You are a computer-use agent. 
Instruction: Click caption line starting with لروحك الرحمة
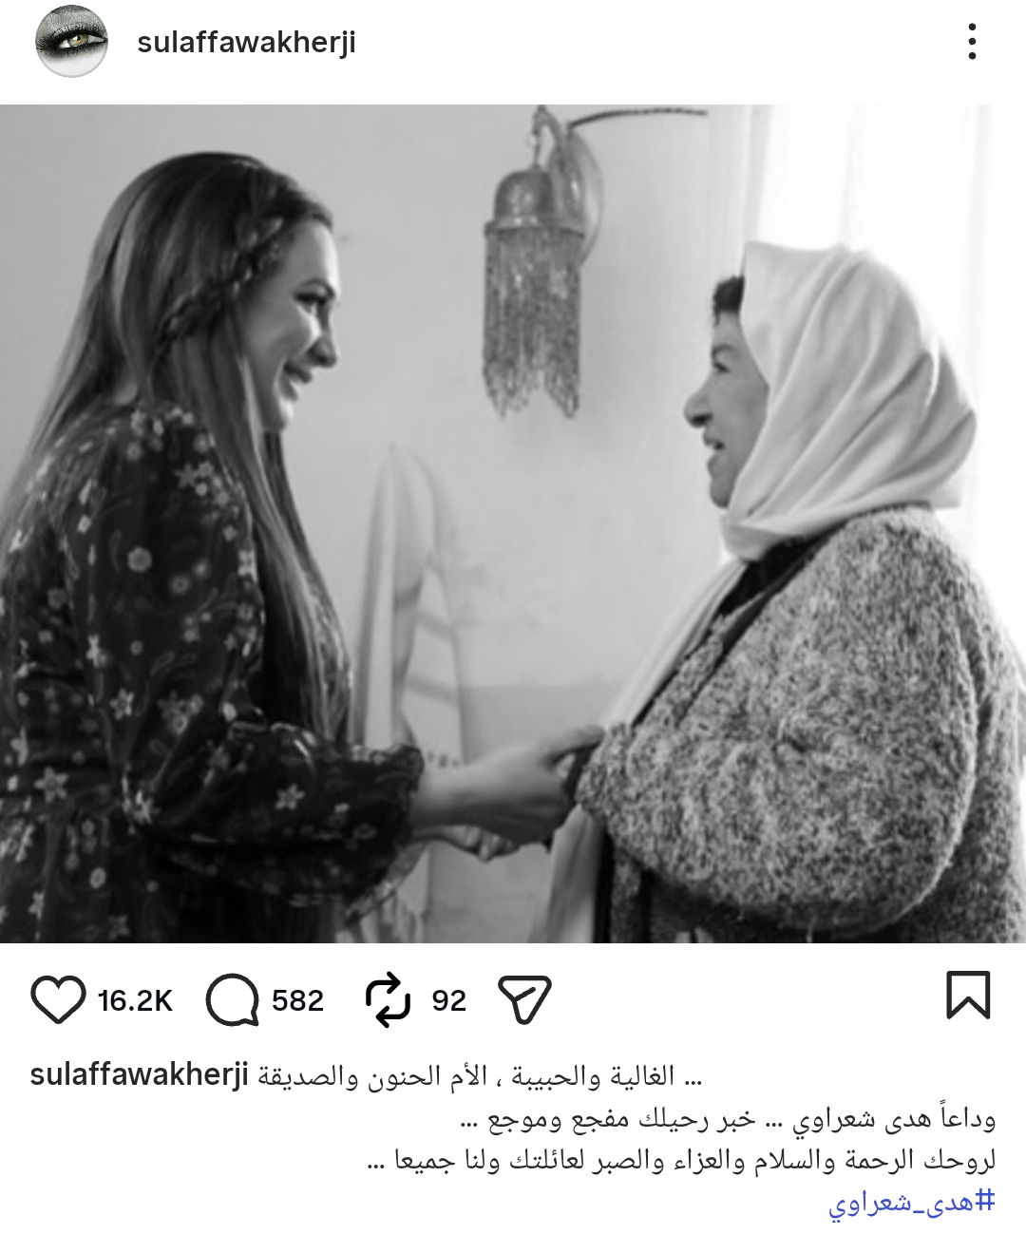681,1161
